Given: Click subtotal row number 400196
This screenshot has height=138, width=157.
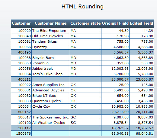Looking at the screenshot, I should pos(21,52).
